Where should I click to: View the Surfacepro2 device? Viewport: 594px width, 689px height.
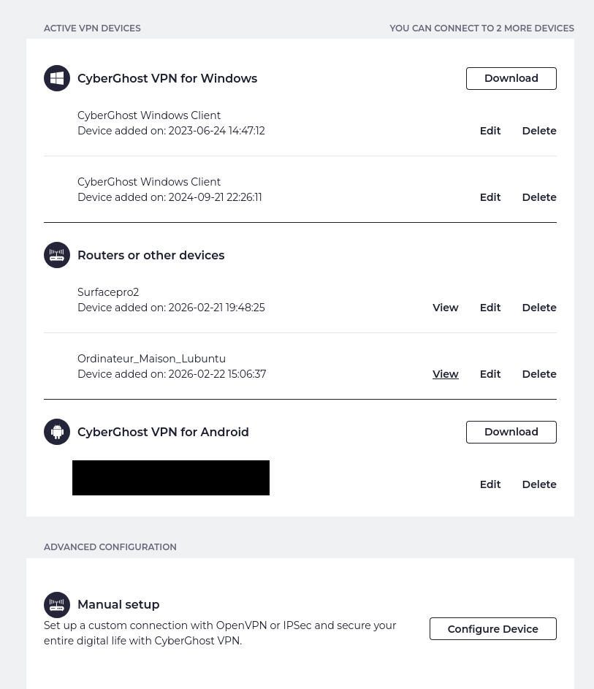(445, 308)
